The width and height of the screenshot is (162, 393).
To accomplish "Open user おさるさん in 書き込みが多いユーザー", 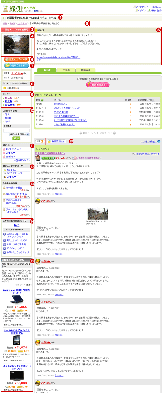I will 12,170.
